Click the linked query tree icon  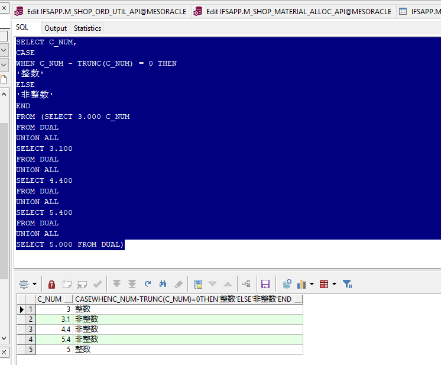point(247,284)
